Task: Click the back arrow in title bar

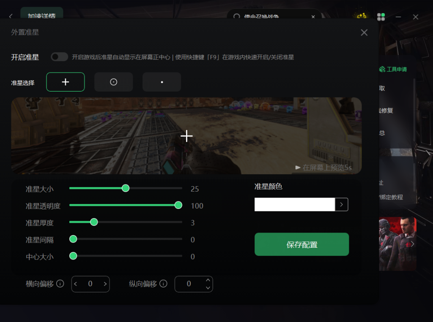Action: point(11,16)
